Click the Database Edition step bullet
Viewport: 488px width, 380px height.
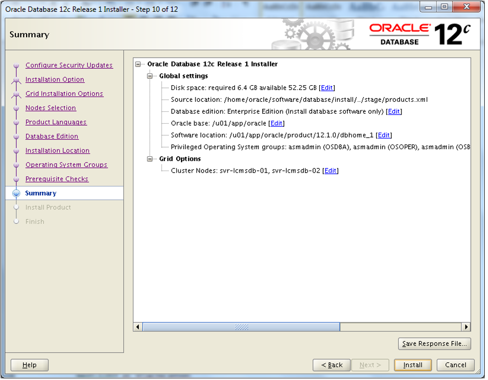[x=16, y=137]
